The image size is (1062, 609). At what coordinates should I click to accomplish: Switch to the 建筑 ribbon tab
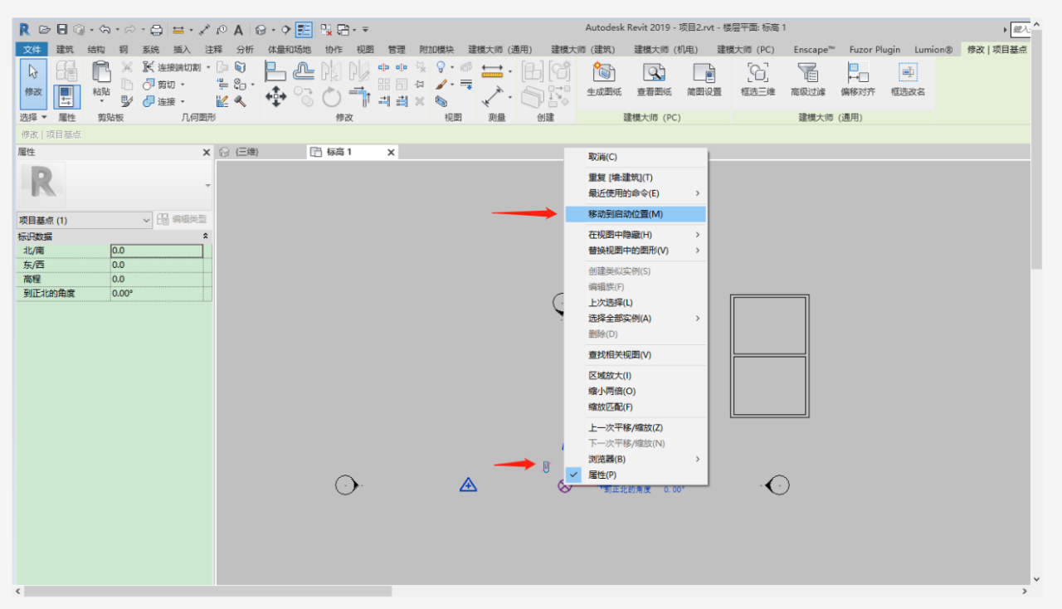click(64, 49)
